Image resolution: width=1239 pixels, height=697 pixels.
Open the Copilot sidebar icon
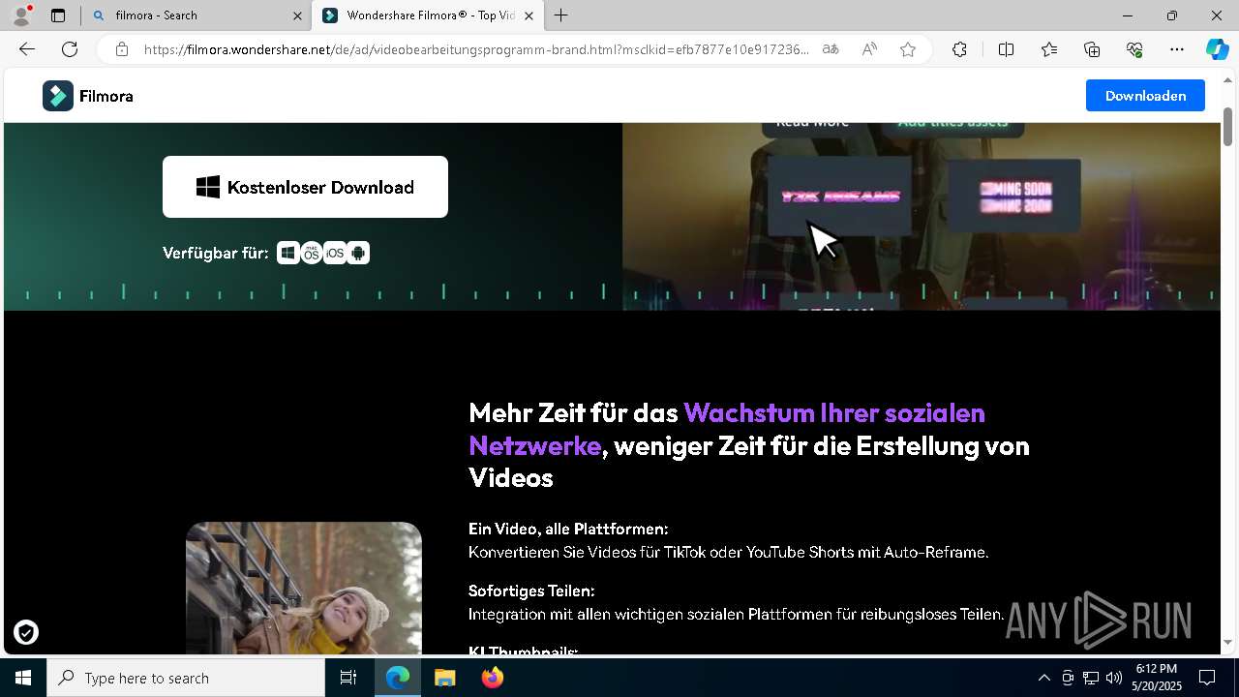point(1217,49)
